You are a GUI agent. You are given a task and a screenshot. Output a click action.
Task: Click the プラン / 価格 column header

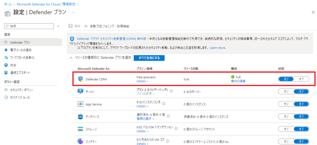[x=144, y=69]
